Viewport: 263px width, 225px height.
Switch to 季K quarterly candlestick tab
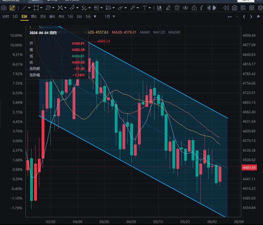pos(52,17)
